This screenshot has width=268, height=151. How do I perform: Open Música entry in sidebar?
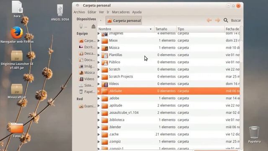click(x=87, y=73)
